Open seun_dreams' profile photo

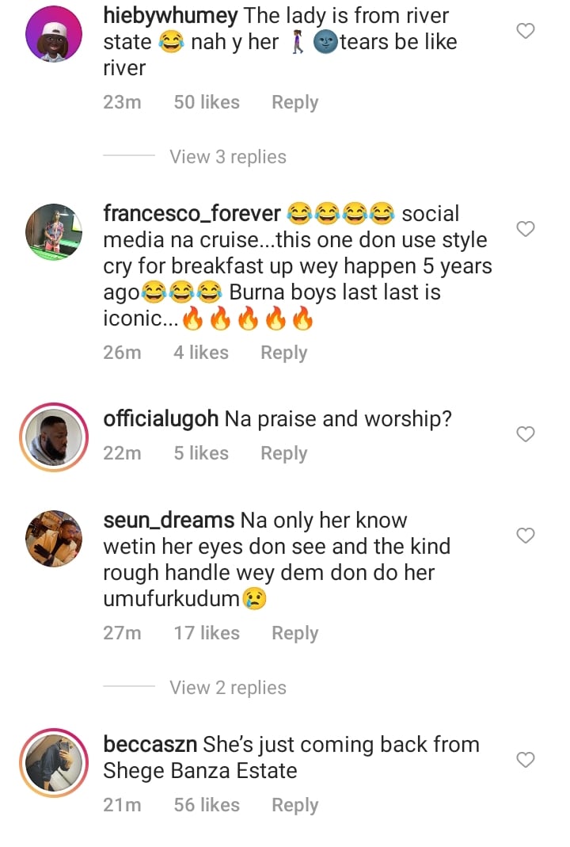point(54,539)
